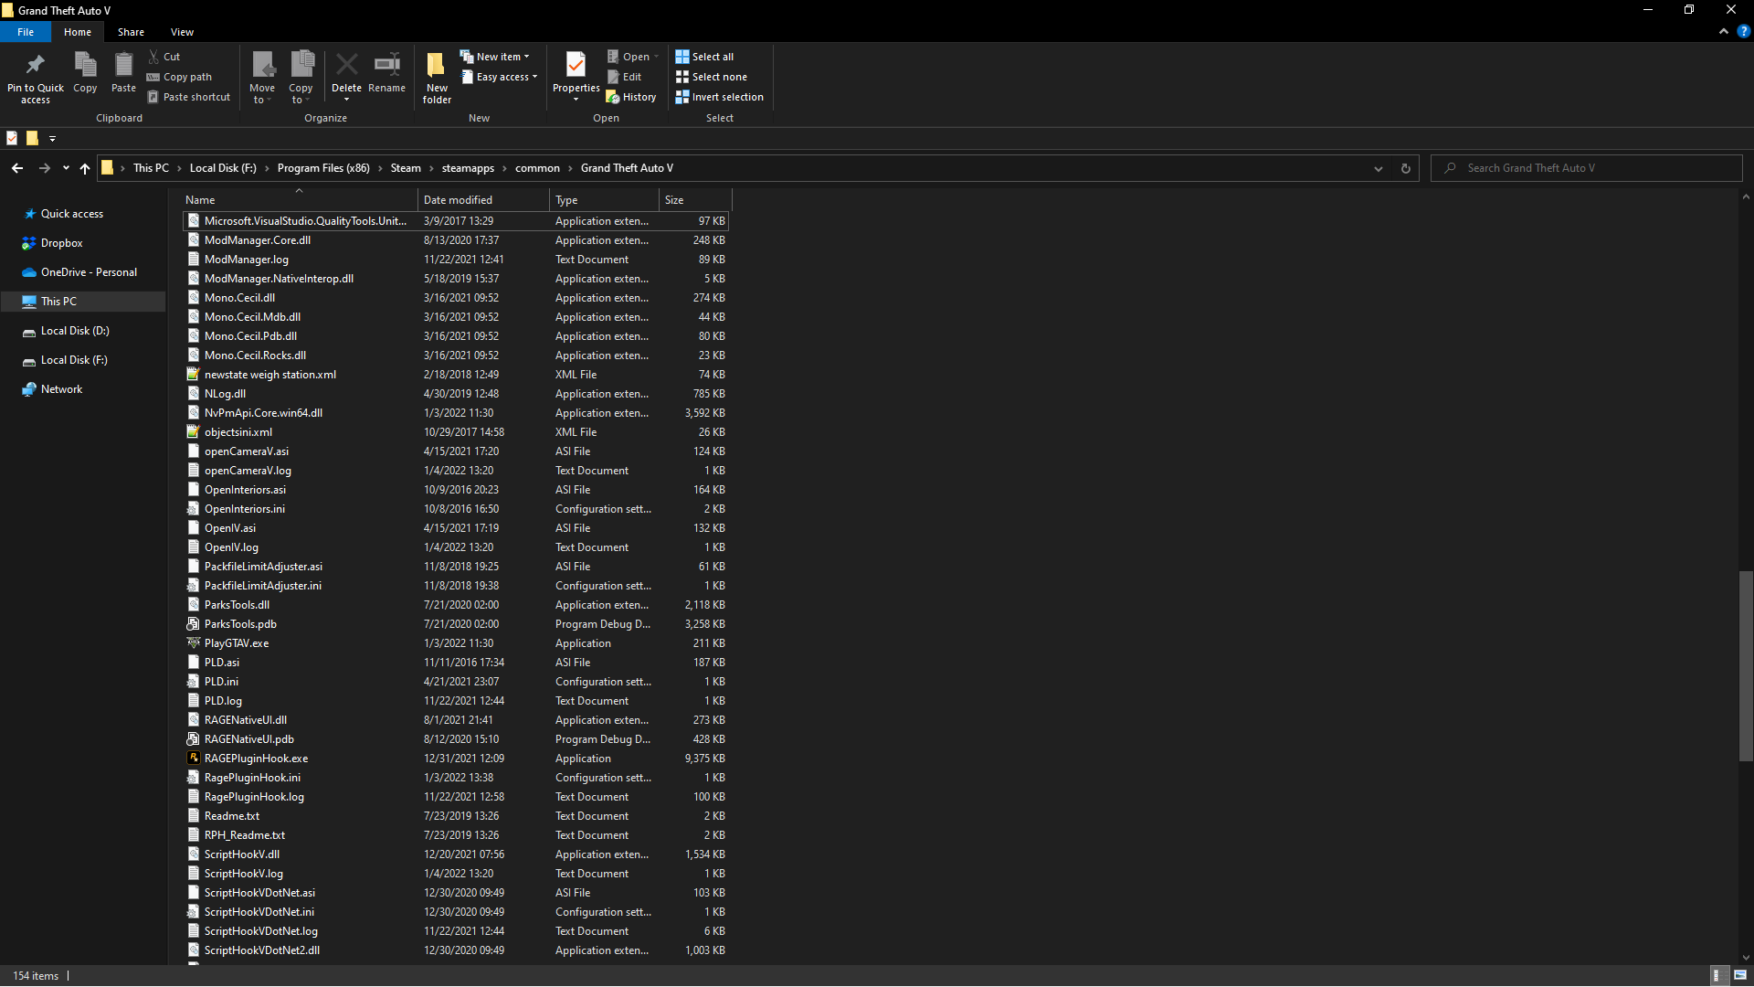Click the Pin to Quick access icon
The height and width of the screenshot is (987, 1754).
35,66
